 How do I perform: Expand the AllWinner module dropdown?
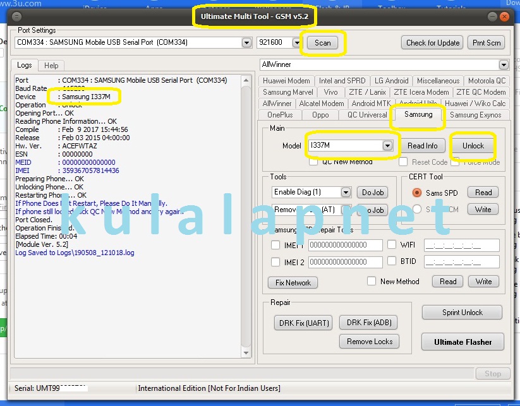(x=504, y=64)
